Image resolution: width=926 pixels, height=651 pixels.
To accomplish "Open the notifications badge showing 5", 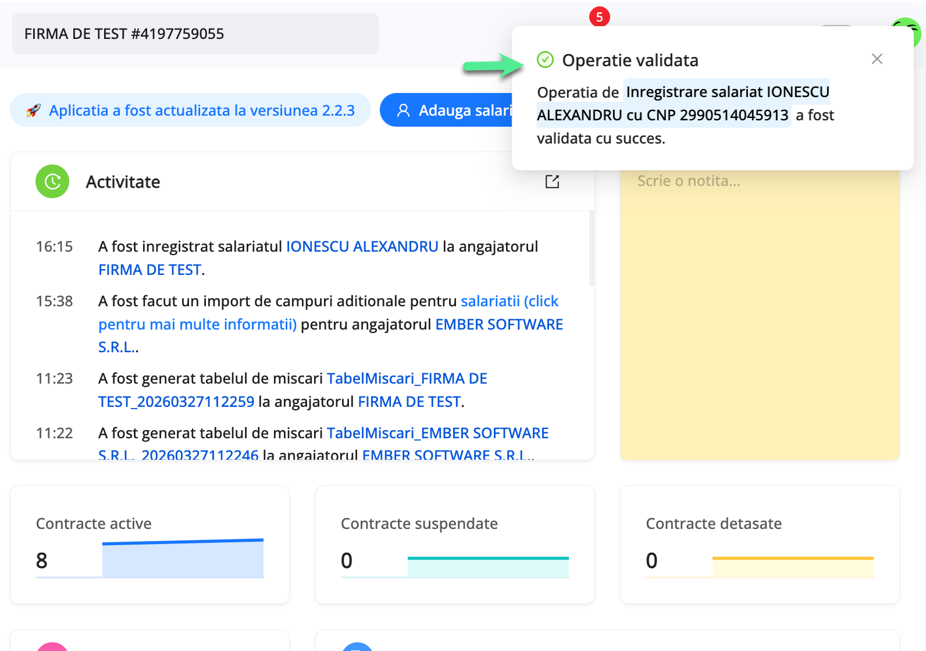I will point(600,17).
